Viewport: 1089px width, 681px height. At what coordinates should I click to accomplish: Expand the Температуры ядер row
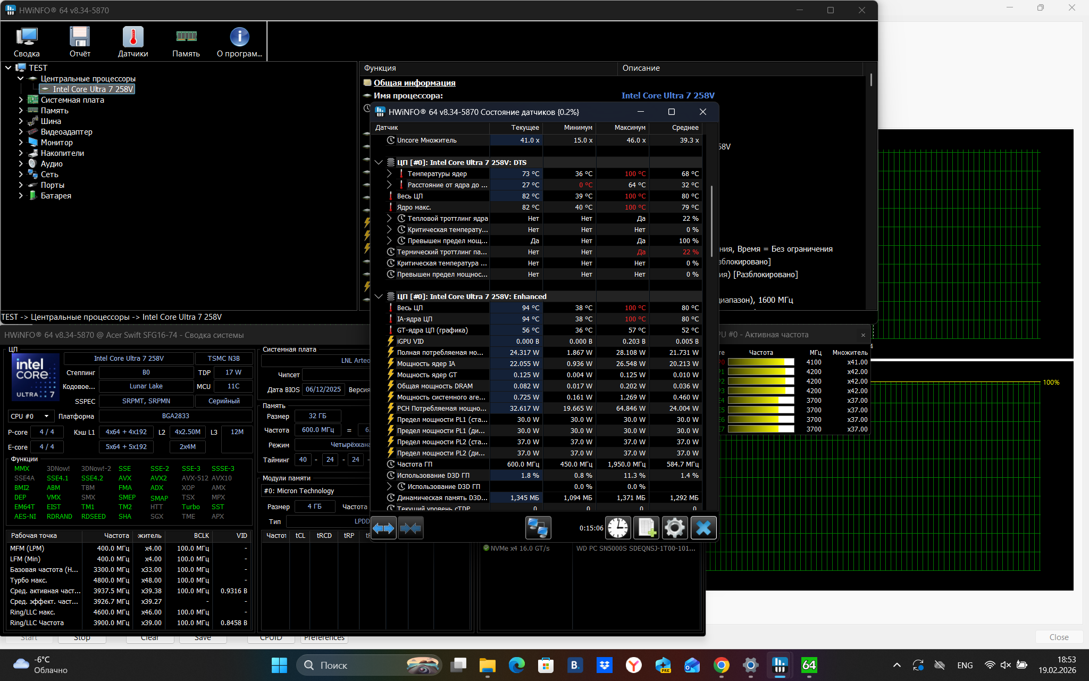click(389, 174)
